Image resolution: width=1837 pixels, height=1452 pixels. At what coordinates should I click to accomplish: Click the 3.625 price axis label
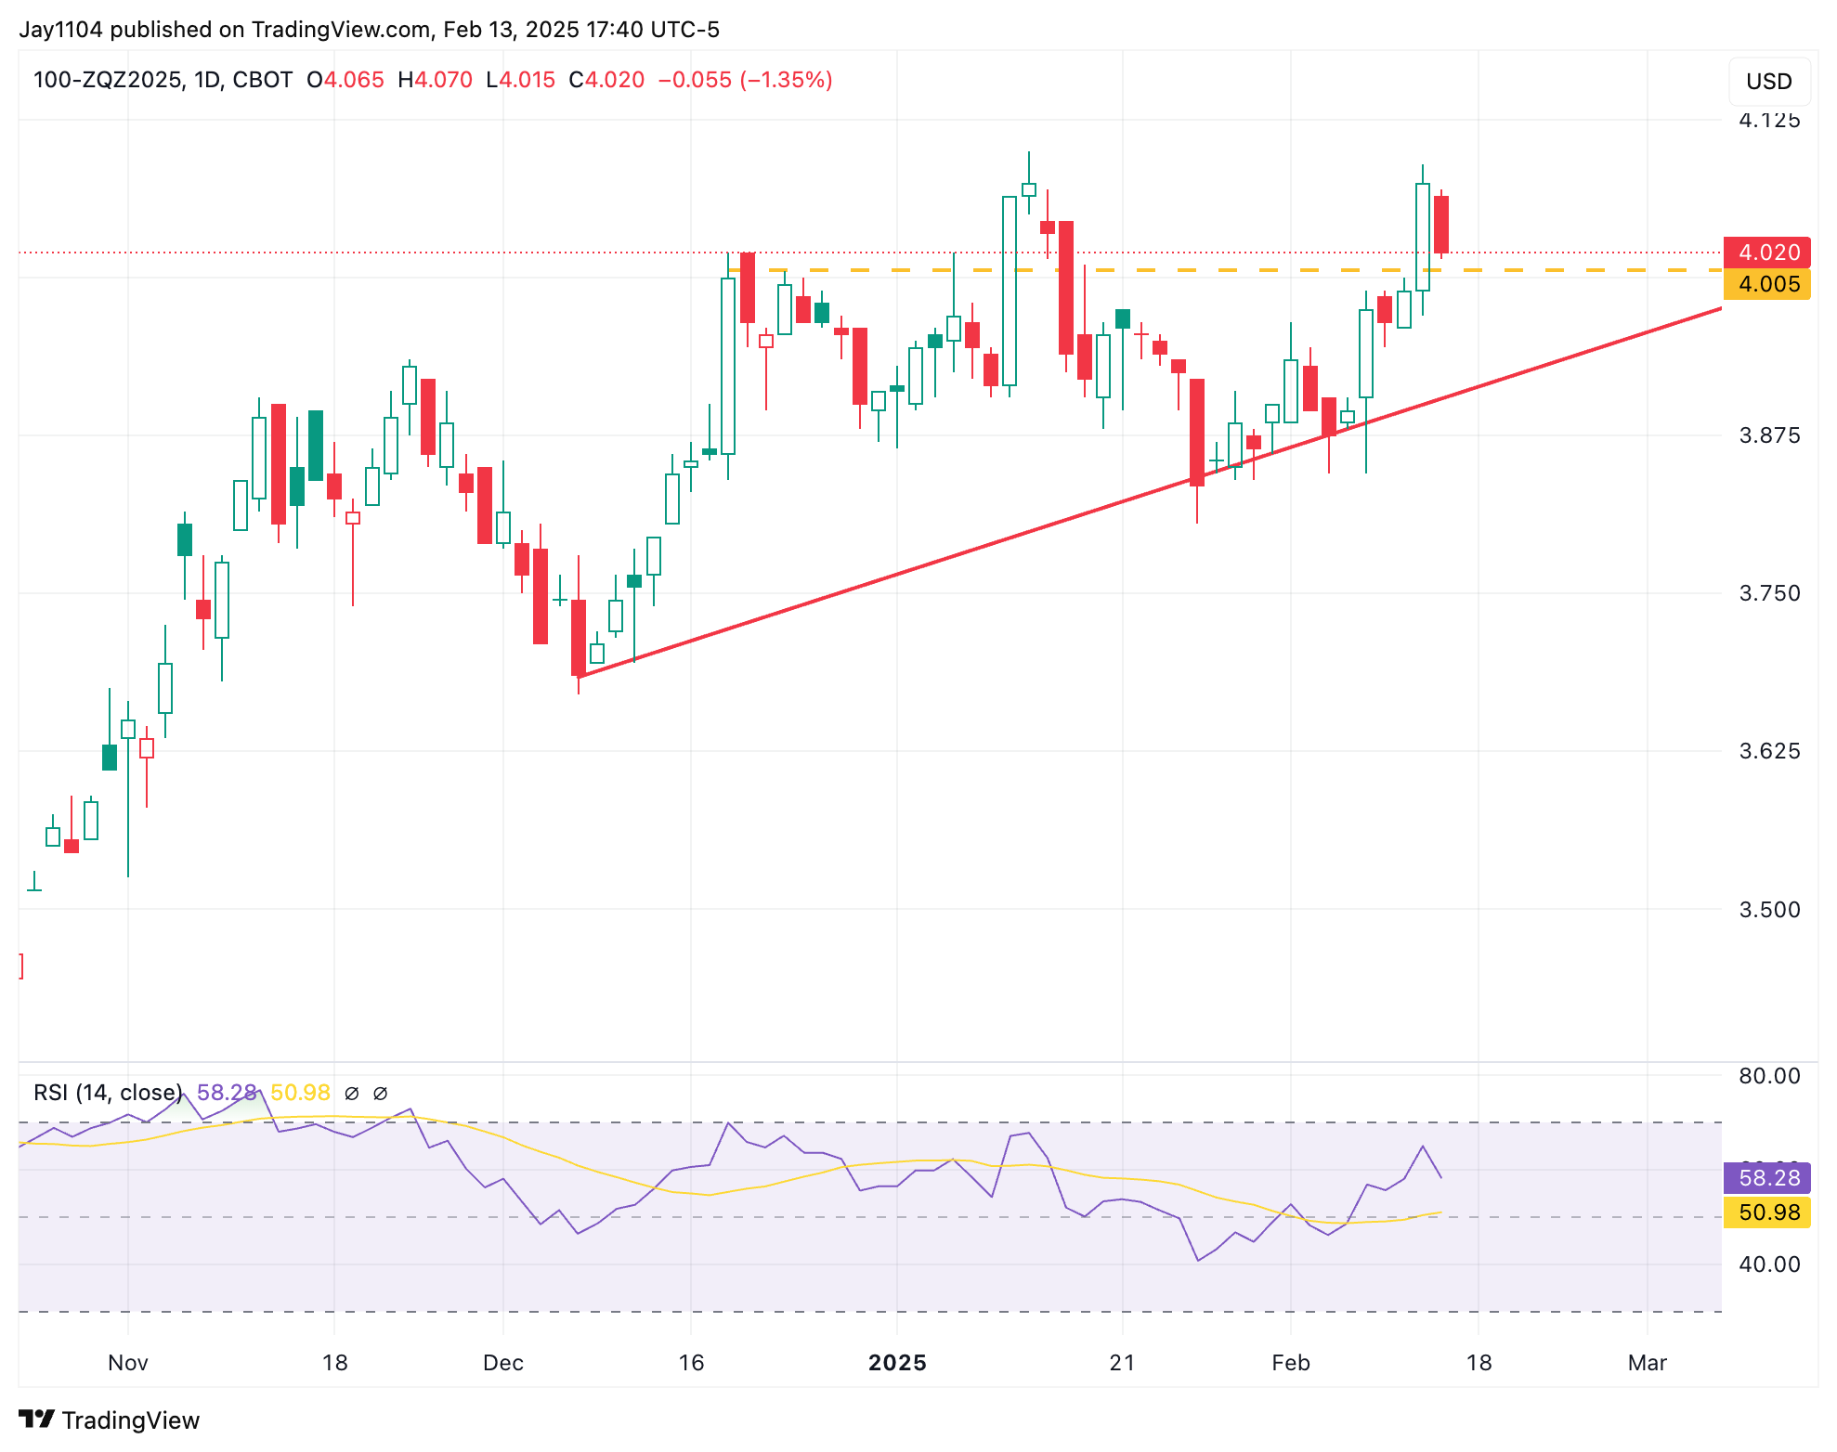click(x=1769, y=751)
